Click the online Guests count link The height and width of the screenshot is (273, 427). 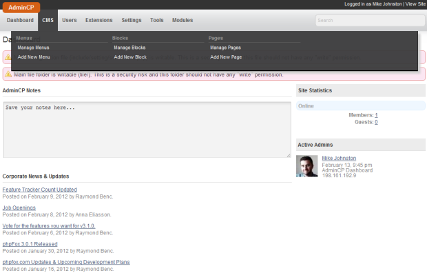point(376,122)
